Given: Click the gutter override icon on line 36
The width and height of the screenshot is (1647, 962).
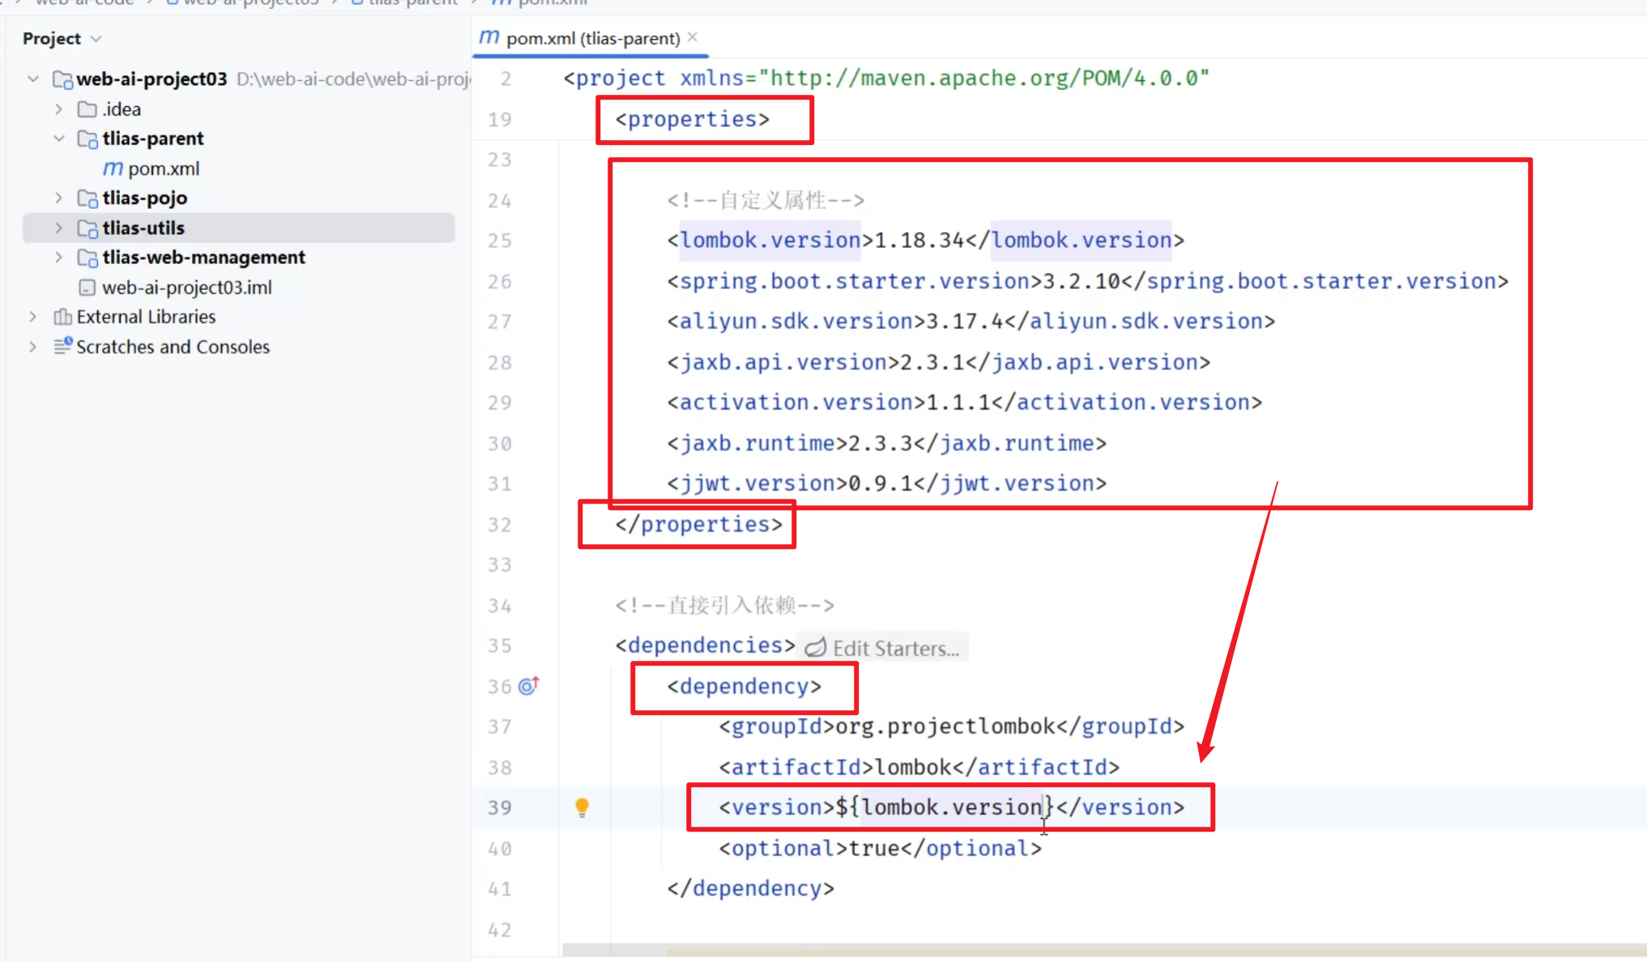Looking at the screenshot, I should 528,686.
